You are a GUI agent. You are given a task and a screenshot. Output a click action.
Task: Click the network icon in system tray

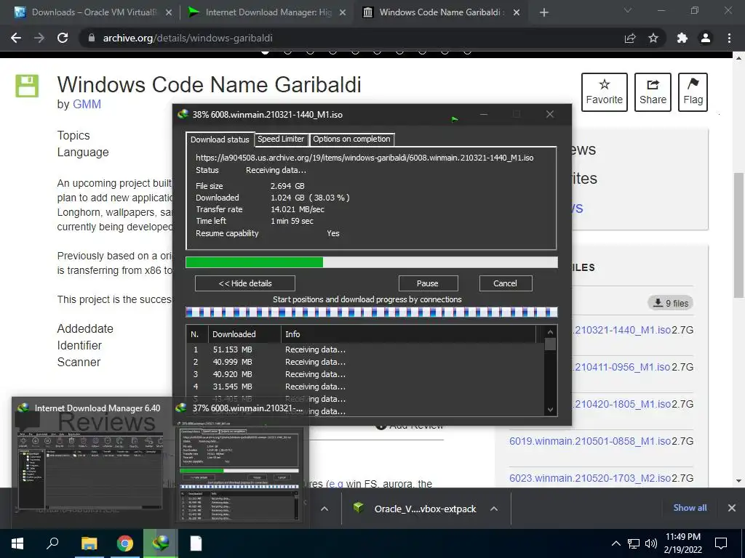coord(634,543)
